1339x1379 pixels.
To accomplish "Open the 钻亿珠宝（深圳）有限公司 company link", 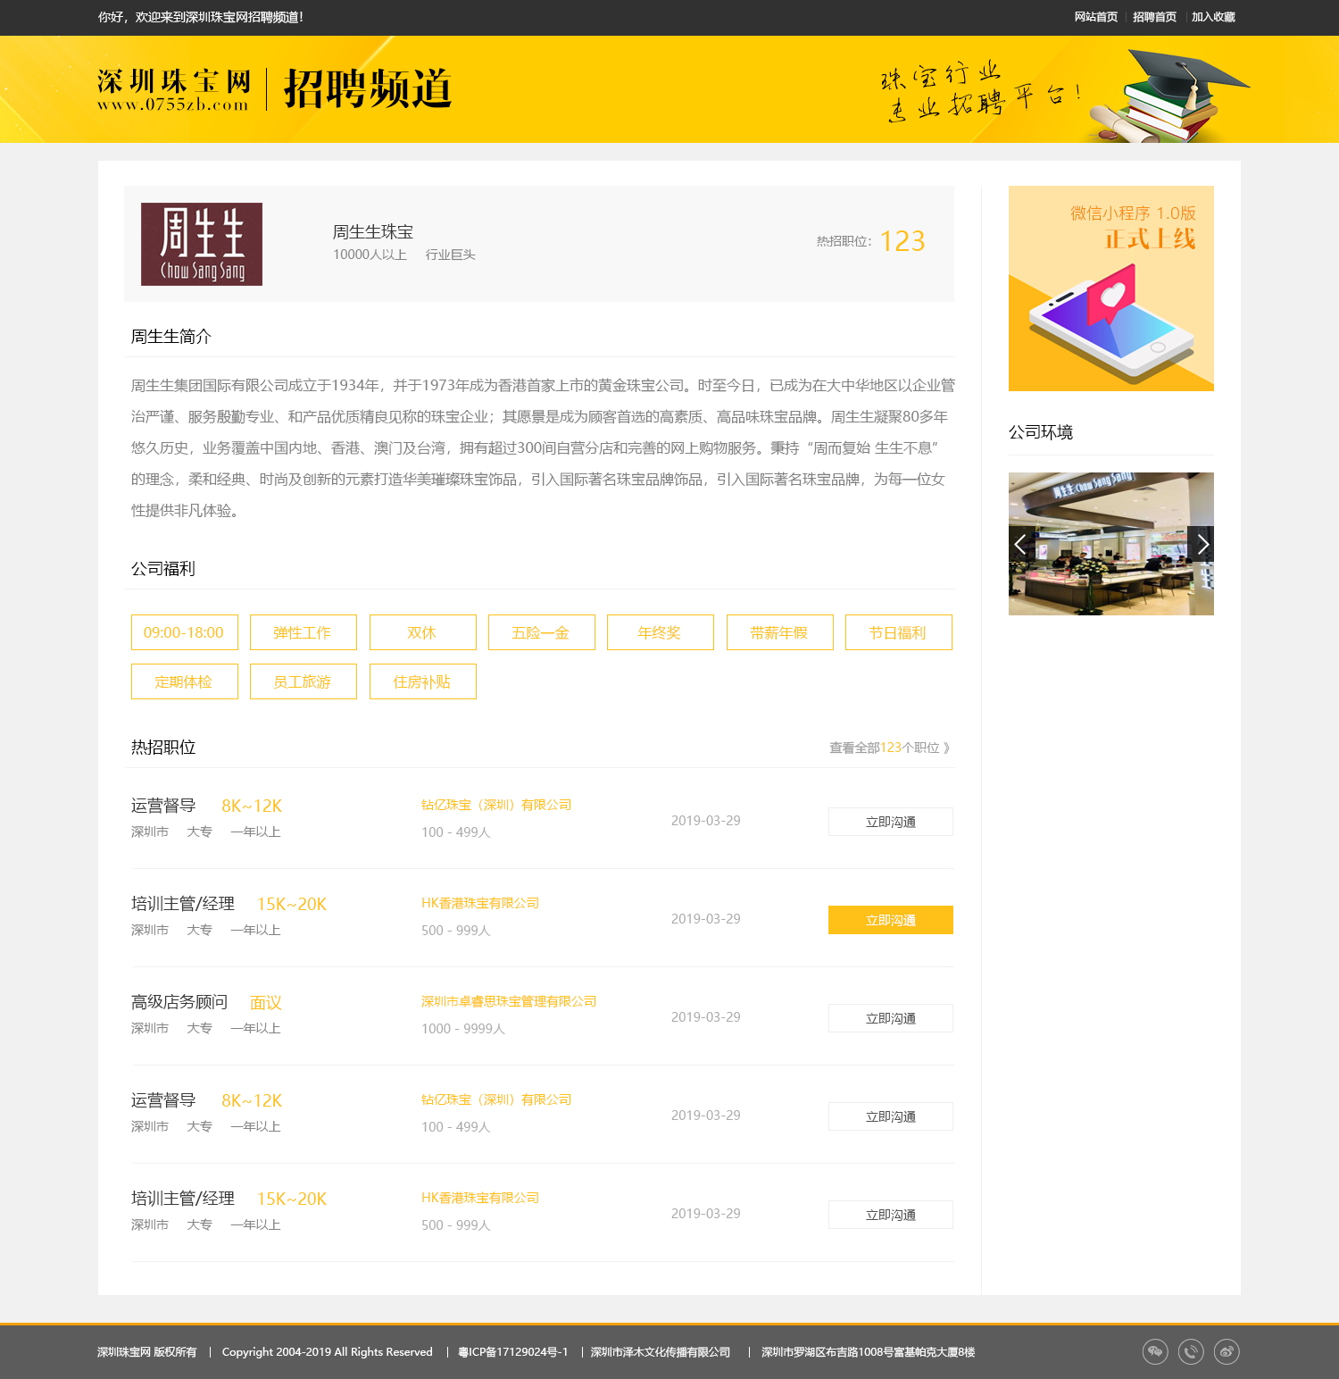I will pyautogui.click(x=496, y=804).
